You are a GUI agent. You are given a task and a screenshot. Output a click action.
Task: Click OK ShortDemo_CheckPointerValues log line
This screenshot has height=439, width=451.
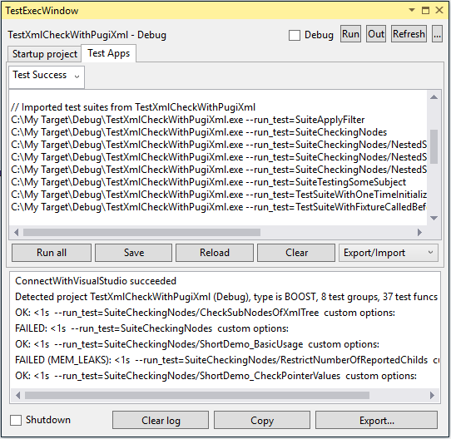coord(216,376)
